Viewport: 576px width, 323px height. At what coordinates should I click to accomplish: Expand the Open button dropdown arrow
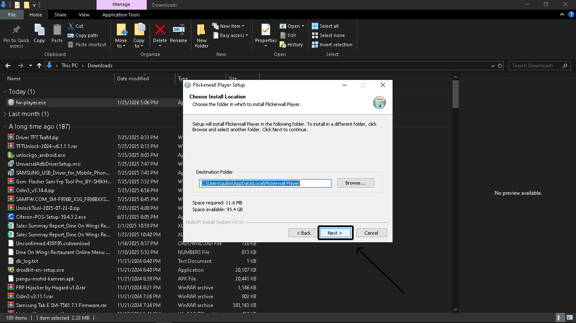(303, 26)
